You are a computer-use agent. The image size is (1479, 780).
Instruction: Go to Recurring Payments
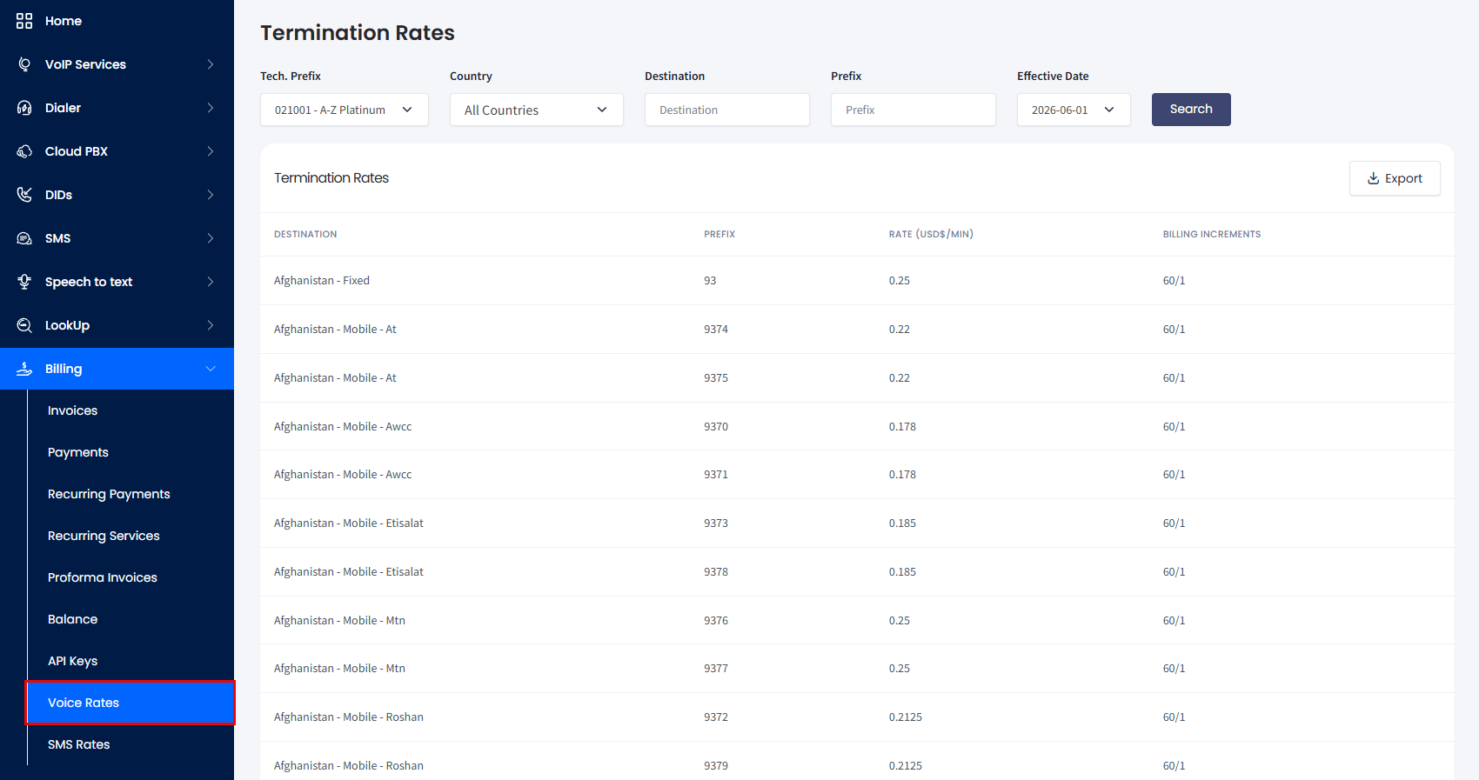point(109,494)
